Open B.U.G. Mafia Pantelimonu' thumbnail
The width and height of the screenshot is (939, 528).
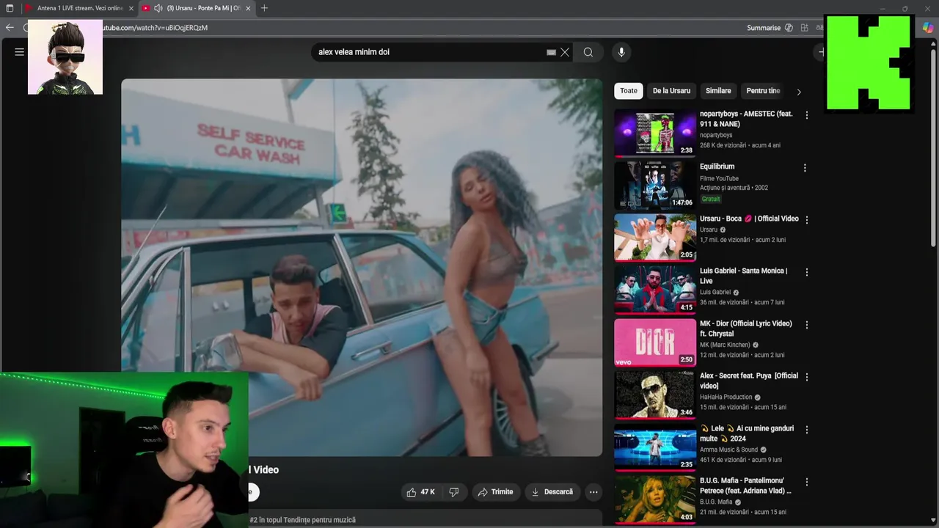(655, 500)
